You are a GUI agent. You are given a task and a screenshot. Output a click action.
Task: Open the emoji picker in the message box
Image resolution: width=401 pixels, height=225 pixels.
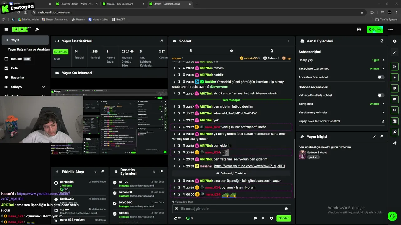coord(286,209)
